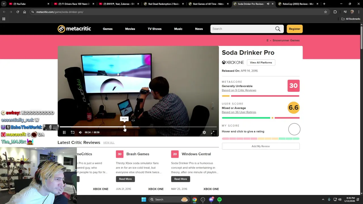Rewind the video 10 seconds

pyautogui.click(x=73, y=132)
